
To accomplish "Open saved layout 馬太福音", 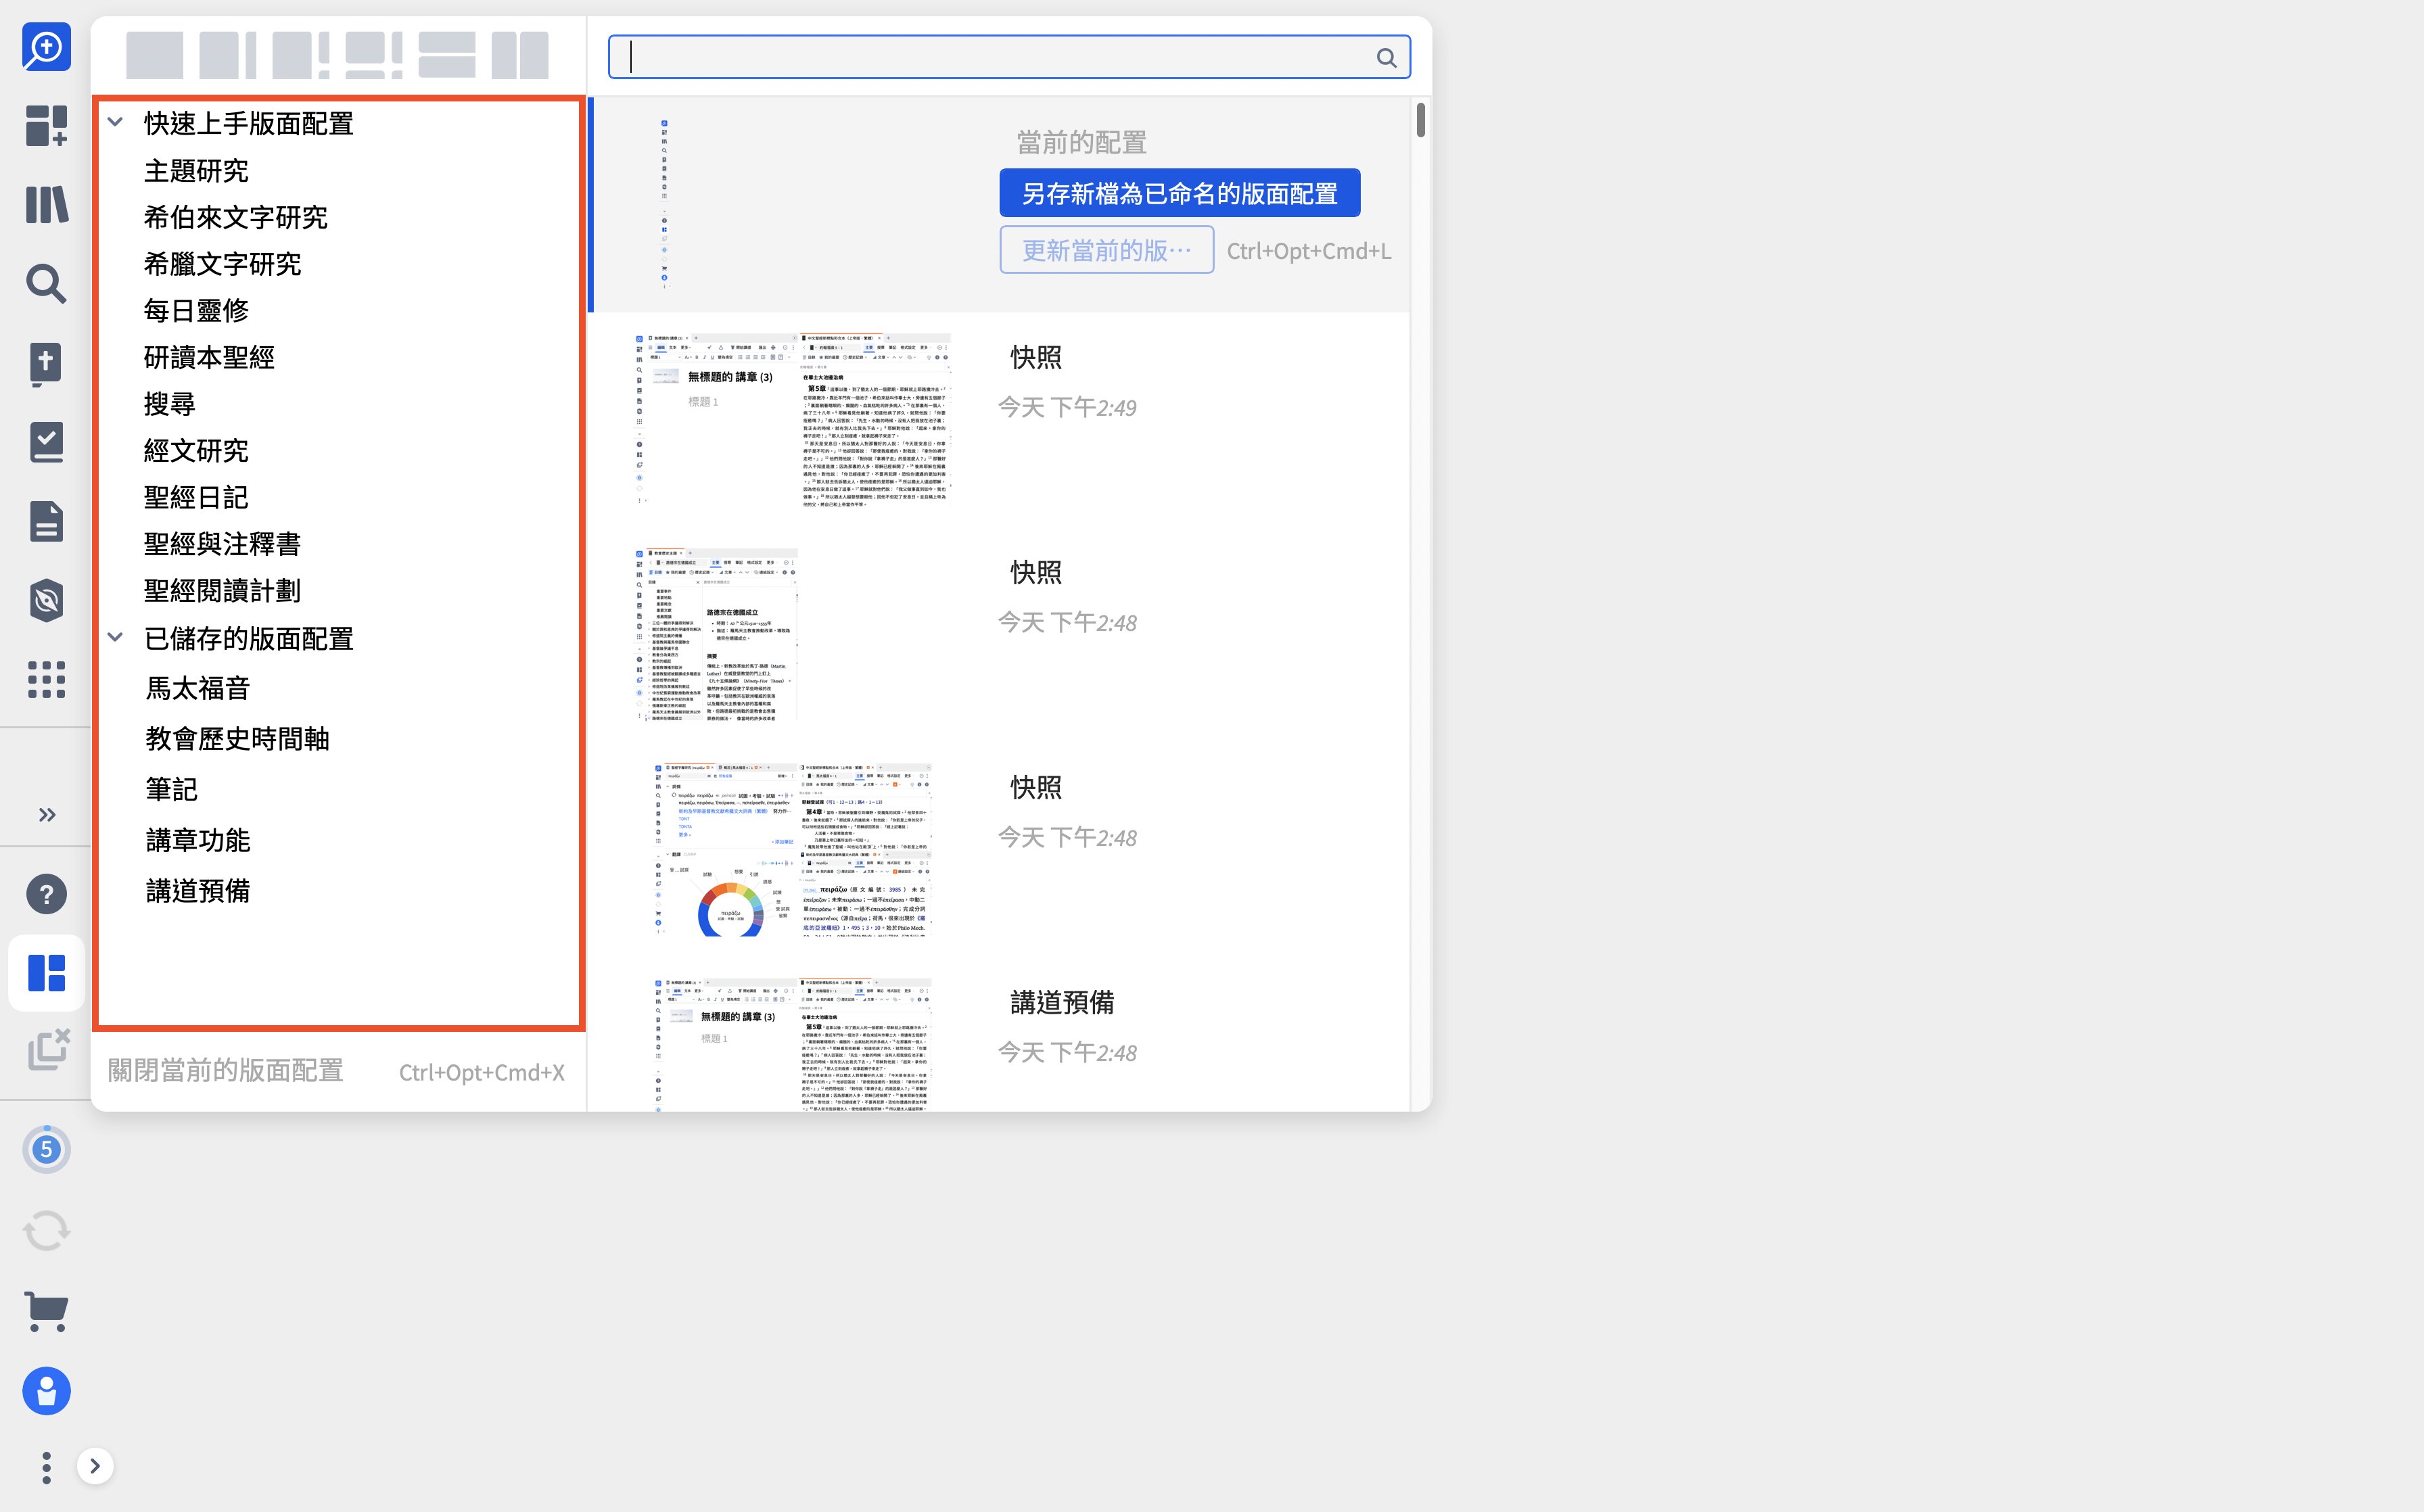I will pos(198,688).
